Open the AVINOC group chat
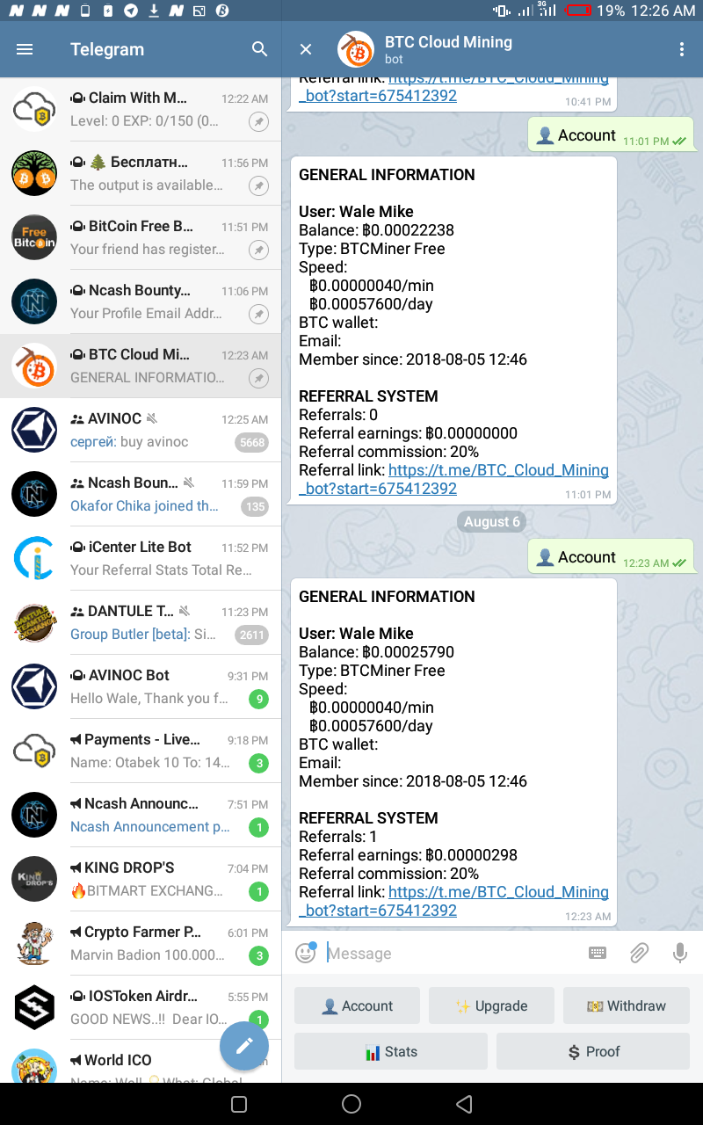This screenshot has height=1125, width=703. click(141, 430)
